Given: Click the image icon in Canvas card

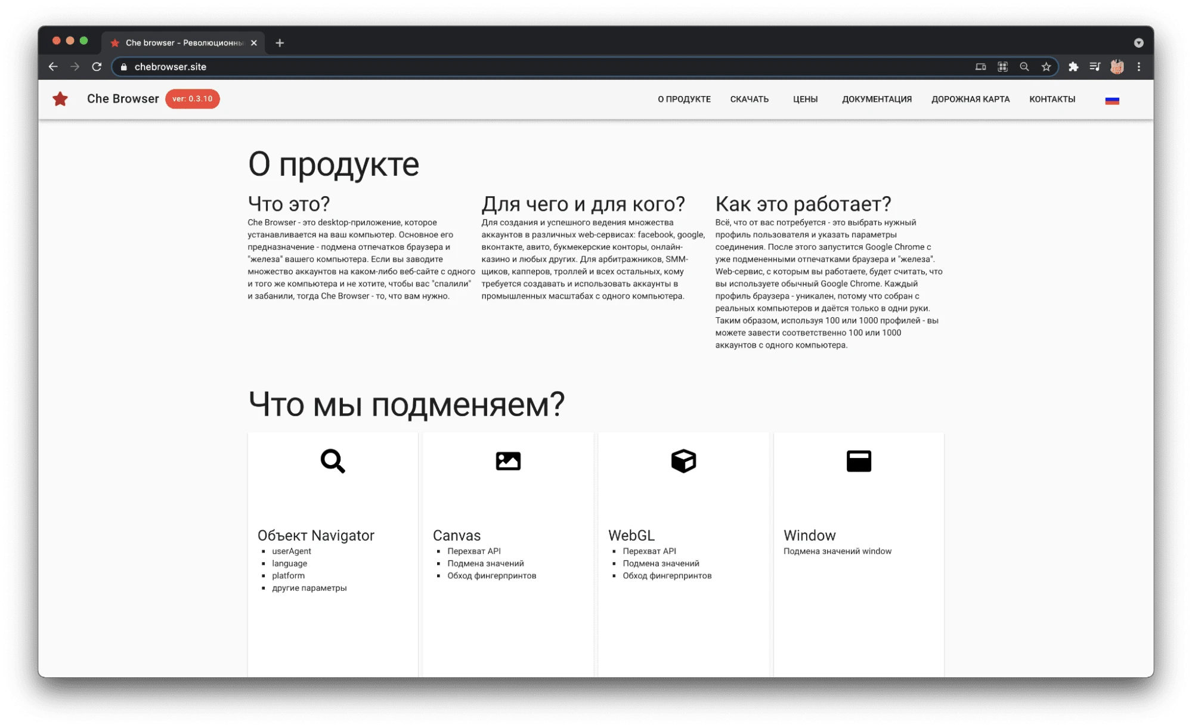Looking at the screenshot, I should [x=508, y=461].
